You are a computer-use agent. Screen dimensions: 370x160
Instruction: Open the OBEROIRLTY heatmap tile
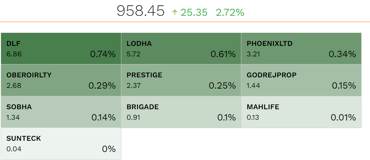point(61,80)
